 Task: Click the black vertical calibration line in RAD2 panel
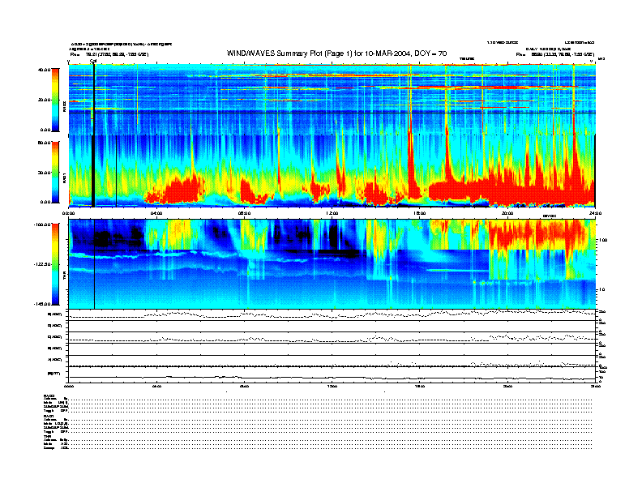[x=94, y=97]
